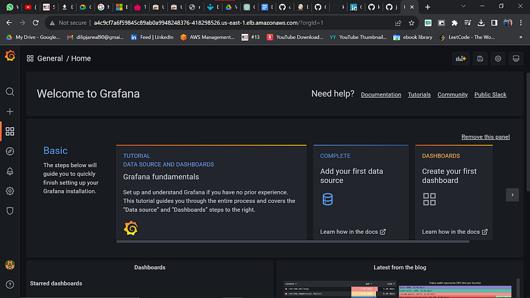530x298 pixels.
Task: Open browser side panel icon
Action: (x=494, y=23)
